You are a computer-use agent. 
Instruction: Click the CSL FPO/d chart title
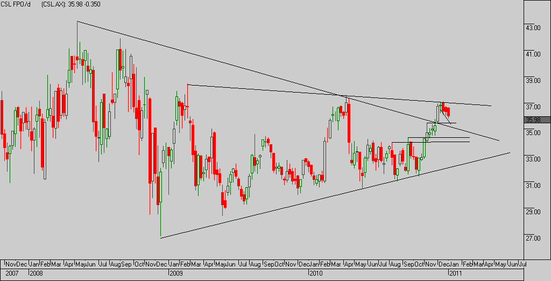click(x=16, y=4)
